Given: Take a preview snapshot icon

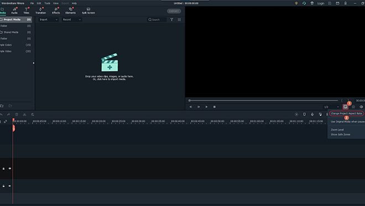Looking at the screenshot, I should tap(353, 107).
